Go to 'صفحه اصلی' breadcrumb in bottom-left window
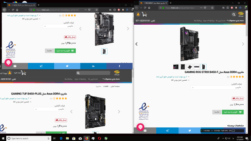This screenshot has width=251, height=141. pyautogui.click(x=115, y=86)
